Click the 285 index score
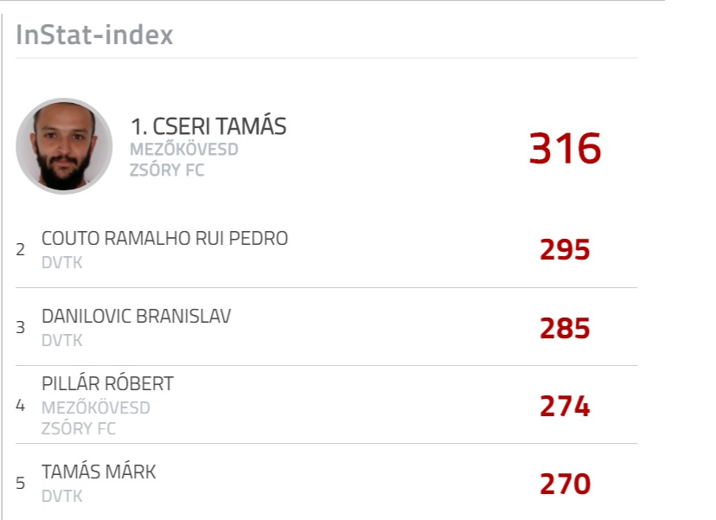The height and width of the screenshot is (520, 716). [565, 328]
